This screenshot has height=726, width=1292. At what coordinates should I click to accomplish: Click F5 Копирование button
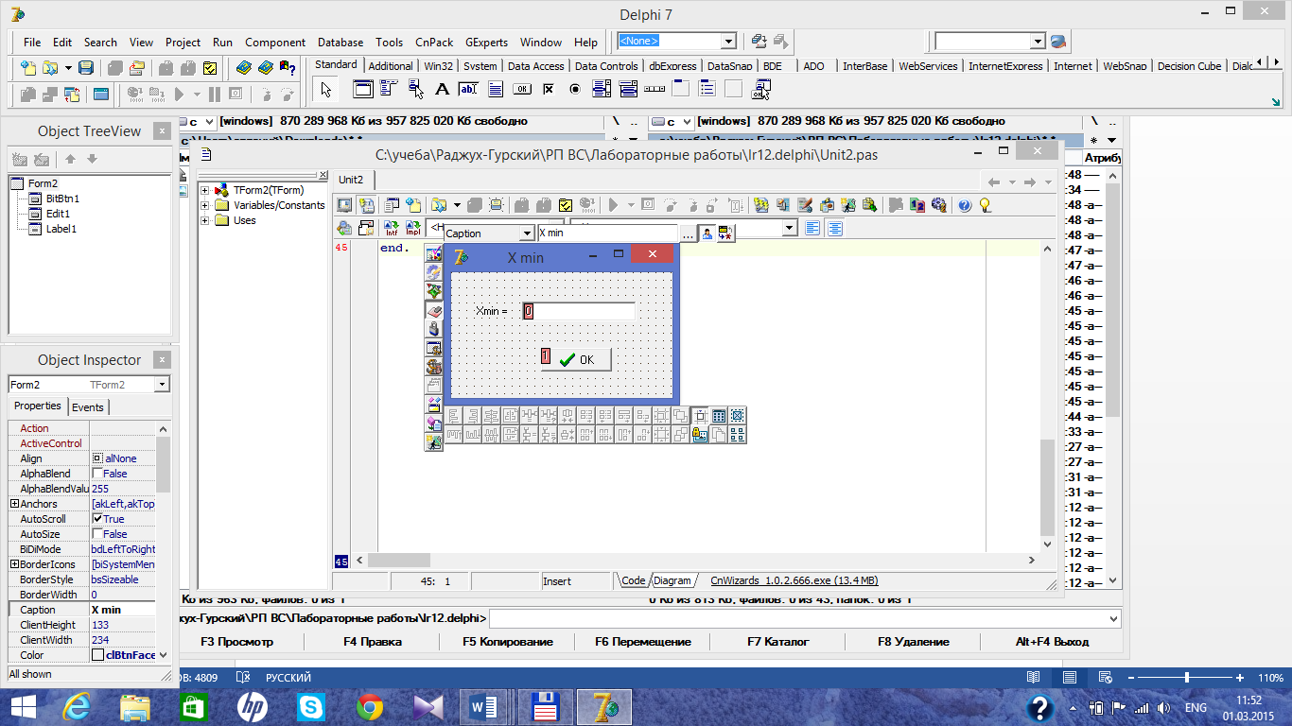pyautogui.click(x=507, y=642)
